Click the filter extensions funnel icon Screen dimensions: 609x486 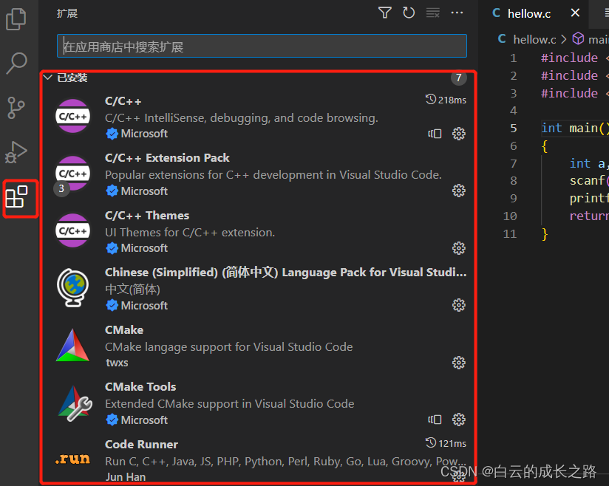point(384,13)
